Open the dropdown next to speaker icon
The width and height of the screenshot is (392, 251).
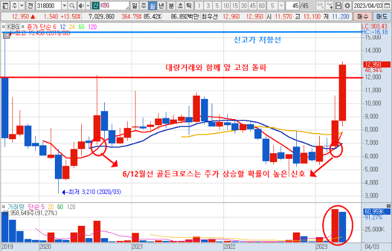(x=88, y=6)
